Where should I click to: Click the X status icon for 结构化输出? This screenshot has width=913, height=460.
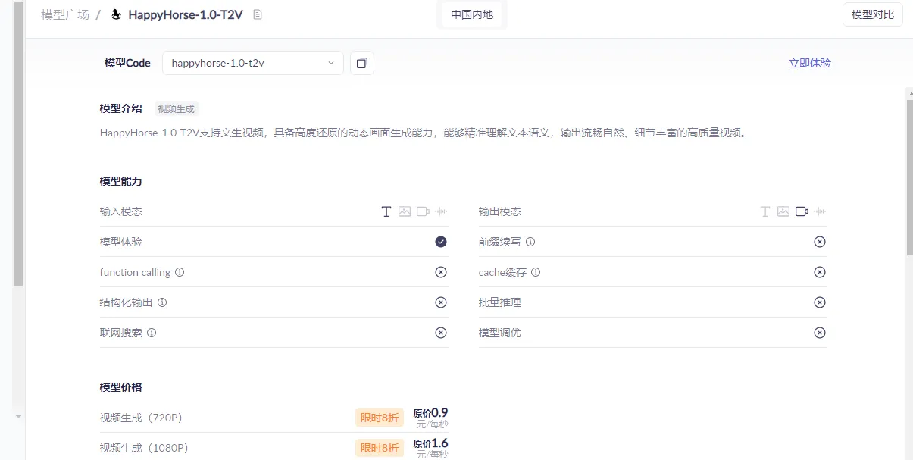[x=441, y=302]
